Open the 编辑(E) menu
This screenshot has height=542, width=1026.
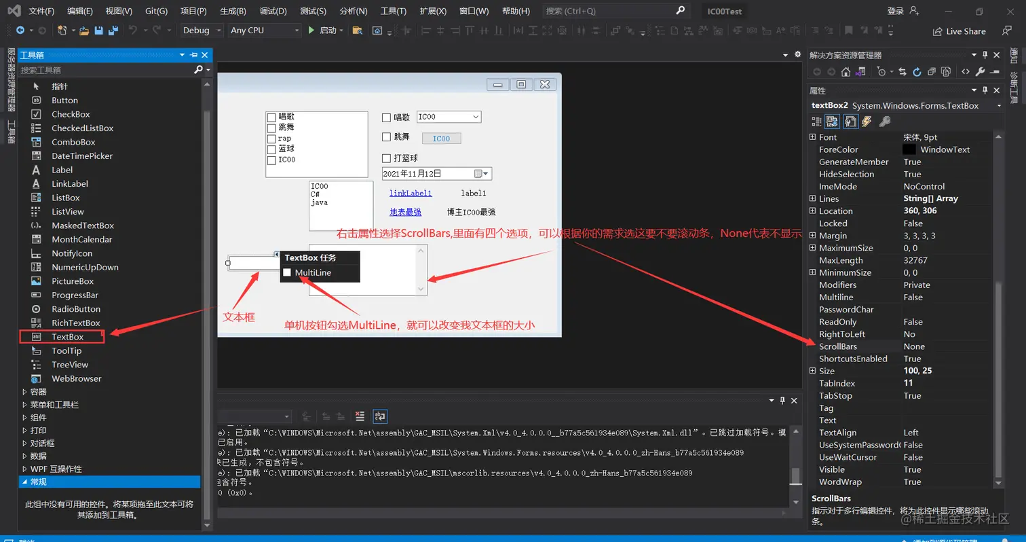coord(80,11)
